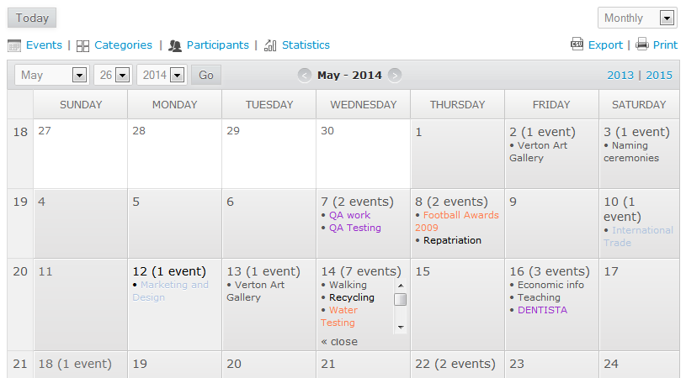Click the printer icon

[x=642, y=44]
